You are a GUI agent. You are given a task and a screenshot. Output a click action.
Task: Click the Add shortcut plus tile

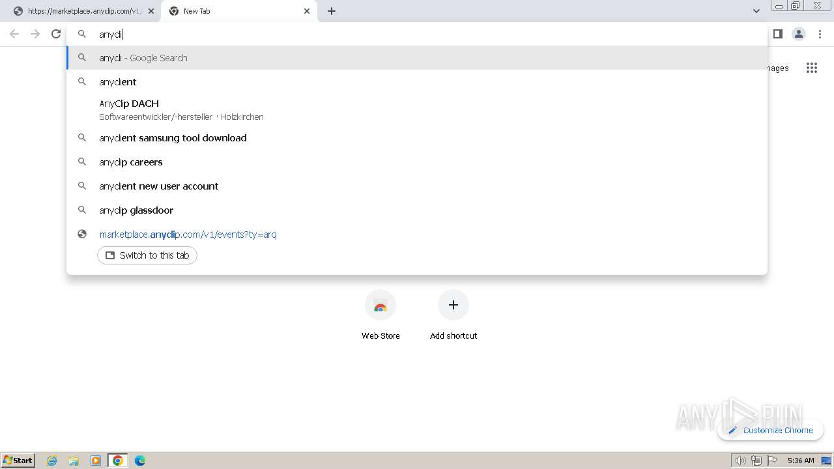[x=453, y=305]
